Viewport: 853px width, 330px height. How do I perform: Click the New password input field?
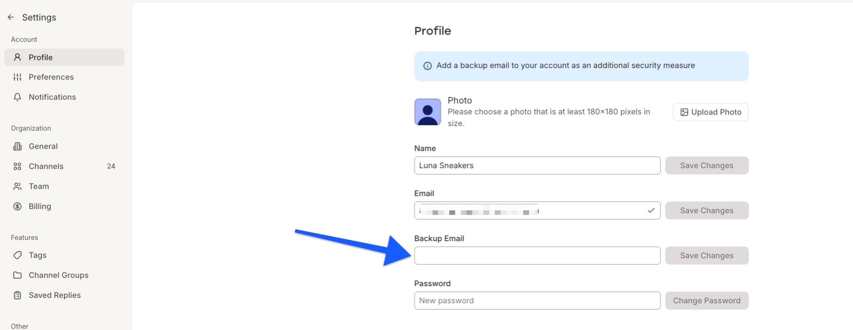537,300
